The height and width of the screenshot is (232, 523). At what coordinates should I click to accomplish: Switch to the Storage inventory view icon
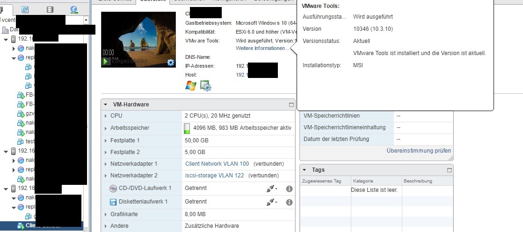[50, 9]
